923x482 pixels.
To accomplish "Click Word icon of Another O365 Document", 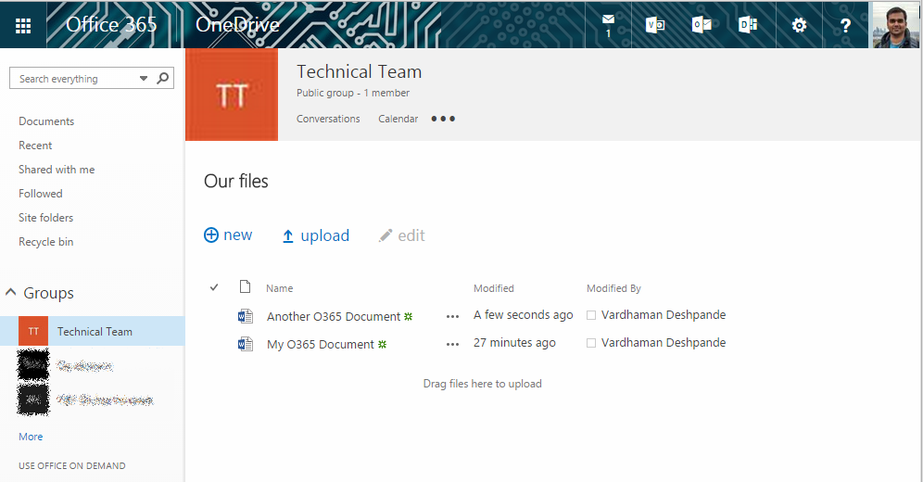I will 246,316.
